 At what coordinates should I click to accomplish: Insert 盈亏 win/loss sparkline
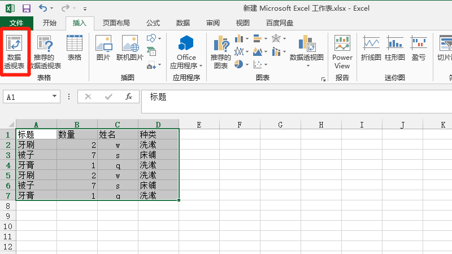click(419, 49)
